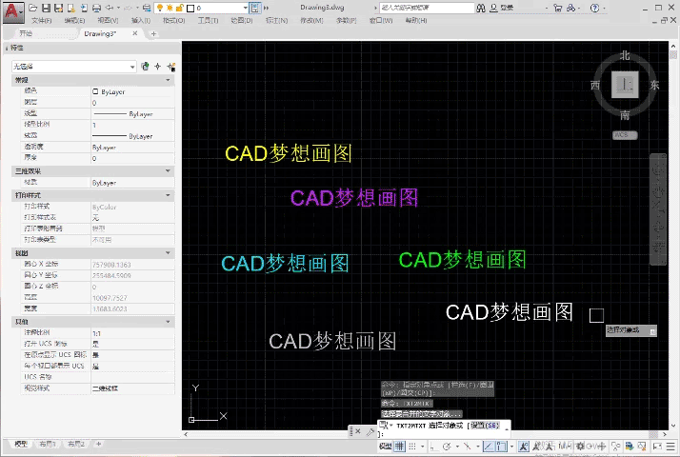Collapse the 三维效果 section in Properties
680x457 pixels.
tap(168, 171)
